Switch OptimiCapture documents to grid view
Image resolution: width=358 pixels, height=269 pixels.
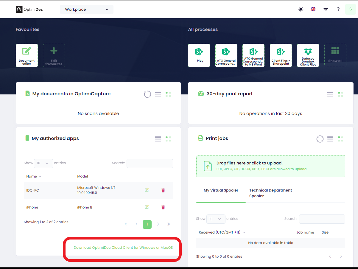click(168, 94)
